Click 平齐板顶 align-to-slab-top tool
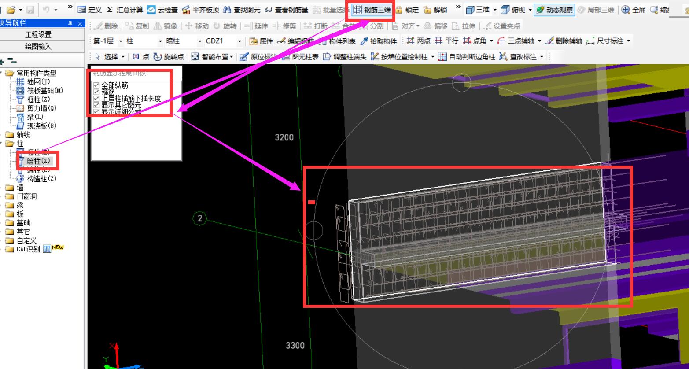This screenshot has width=689, height=369. pos(200,10)
